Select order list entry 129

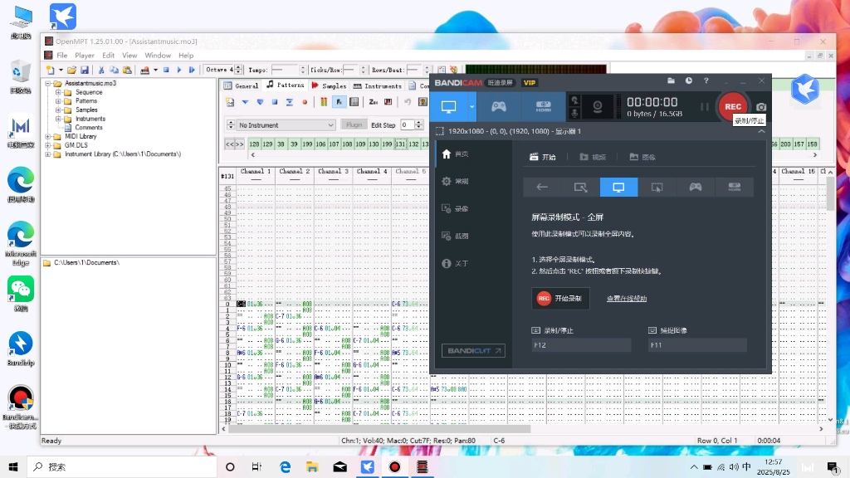(x=267, y=144)
